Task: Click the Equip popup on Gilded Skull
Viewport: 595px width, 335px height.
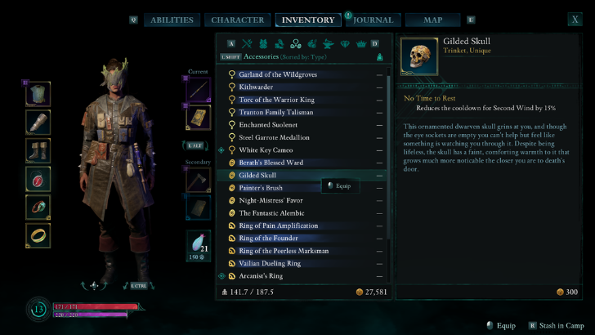Action: 340,186
